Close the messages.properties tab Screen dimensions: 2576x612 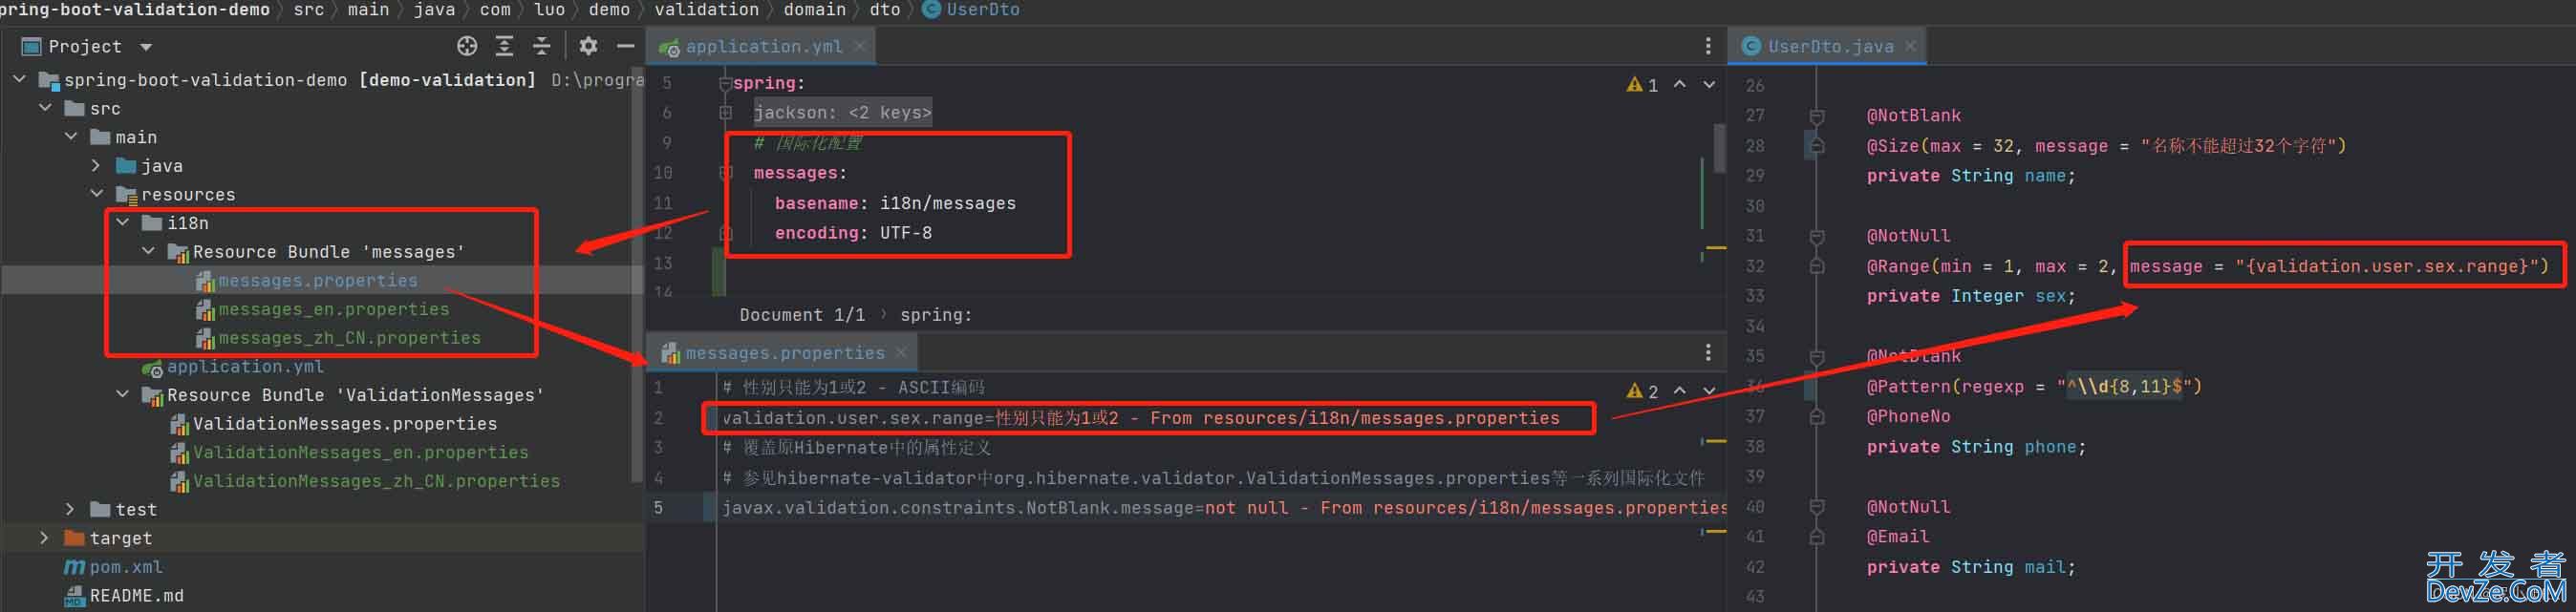[901, 352]
